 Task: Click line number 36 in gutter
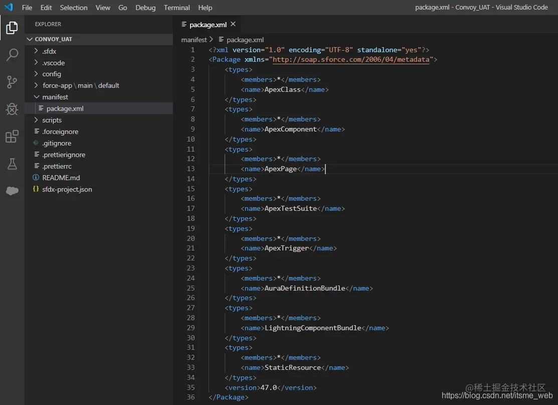tap(191, 397)
